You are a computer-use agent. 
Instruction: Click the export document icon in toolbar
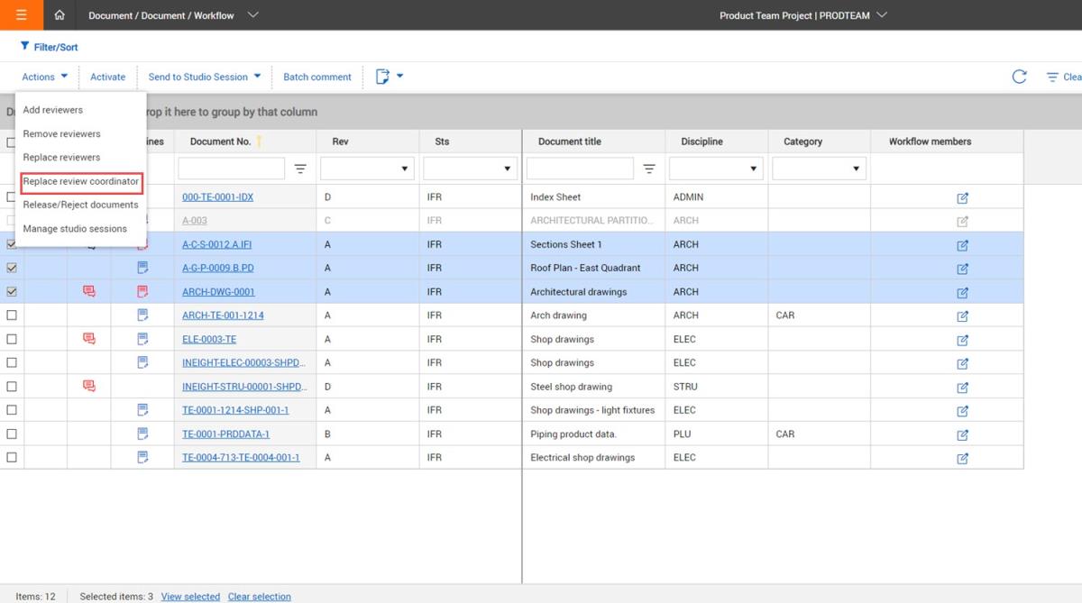click(382, 78)
